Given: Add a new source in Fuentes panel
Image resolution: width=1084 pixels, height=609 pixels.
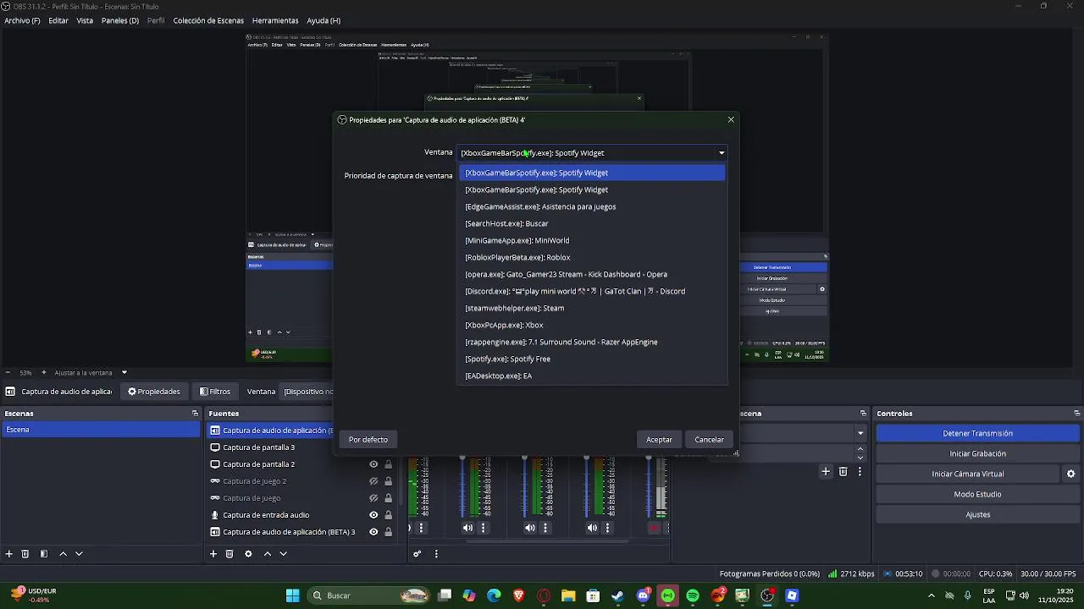Looking at the screenshot, I should [213, 554].
